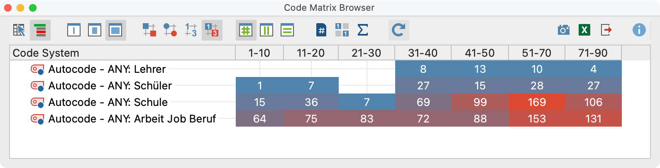Take a screenshot with camera icon
Viewport: 660px width, 168px height.
coord(564,30)
